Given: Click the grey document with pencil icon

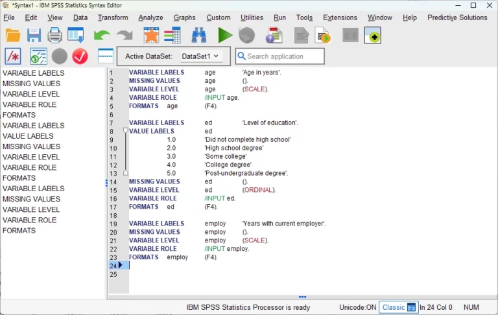Looking at the screenshot, I should 302,35.
